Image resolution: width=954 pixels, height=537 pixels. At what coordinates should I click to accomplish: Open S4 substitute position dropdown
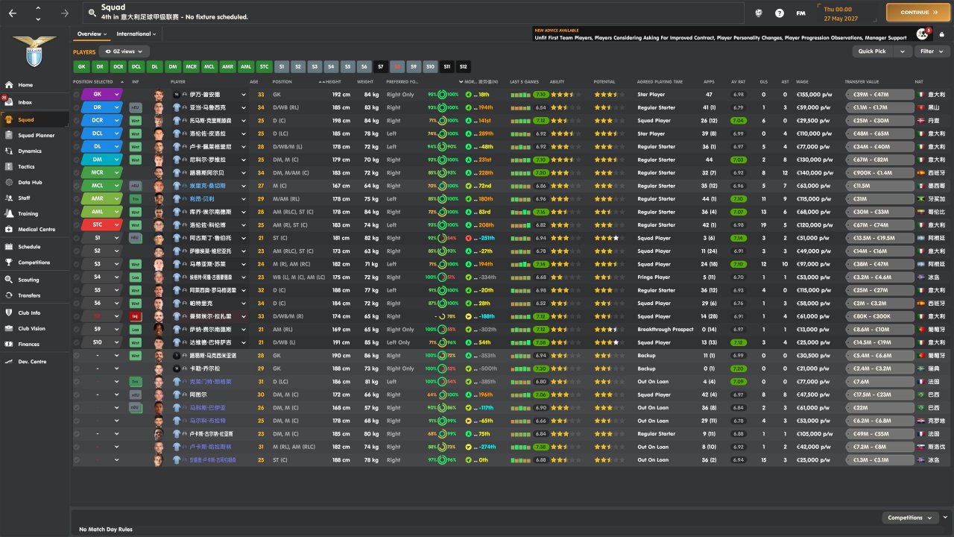116,277
